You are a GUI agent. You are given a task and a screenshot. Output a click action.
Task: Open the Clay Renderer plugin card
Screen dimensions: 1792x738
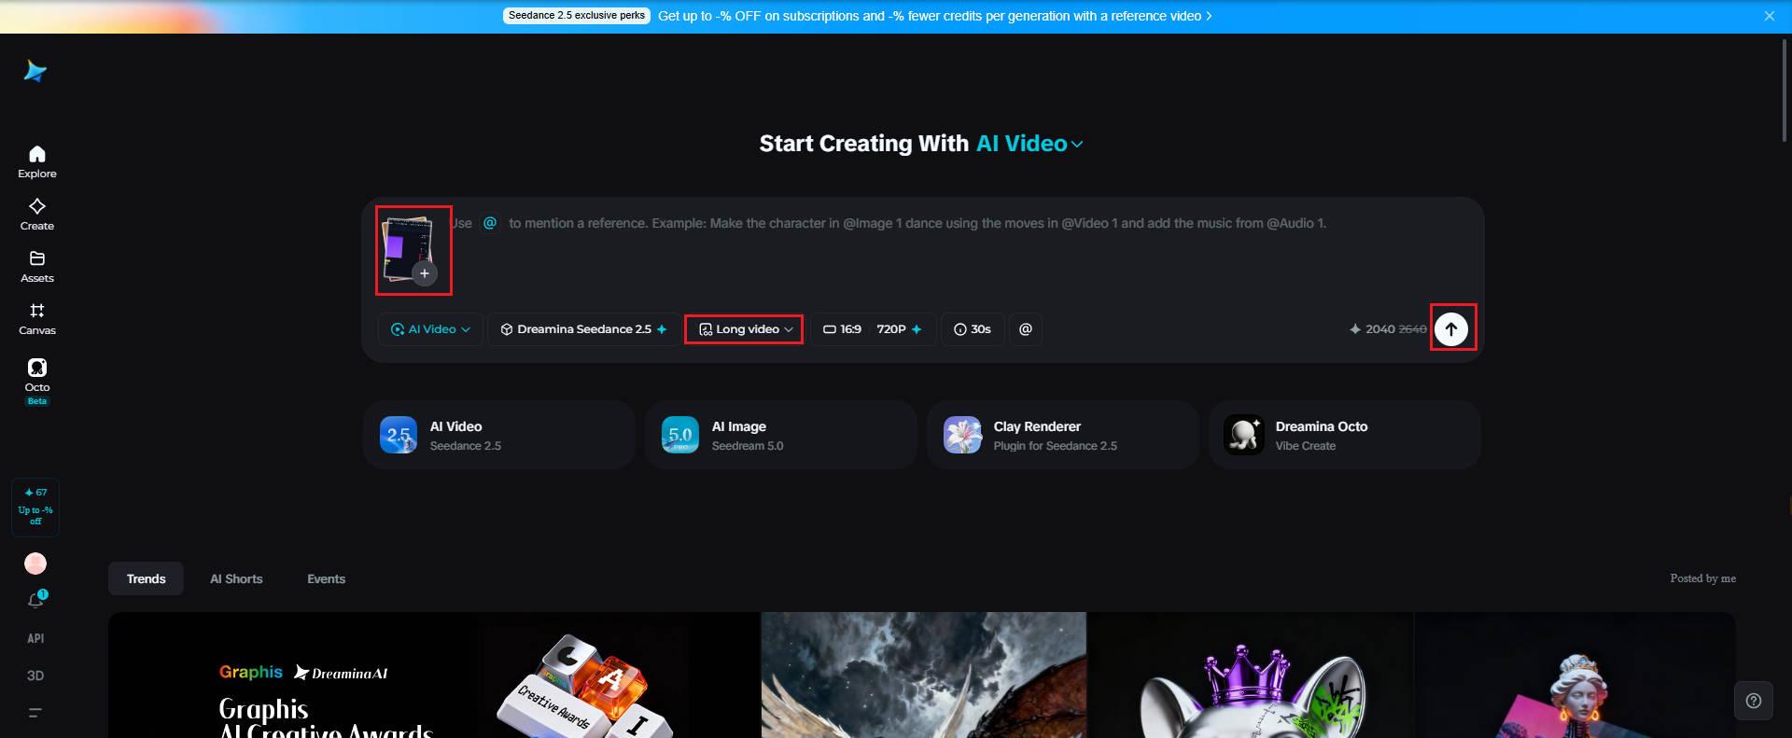tap(1063, 435)
